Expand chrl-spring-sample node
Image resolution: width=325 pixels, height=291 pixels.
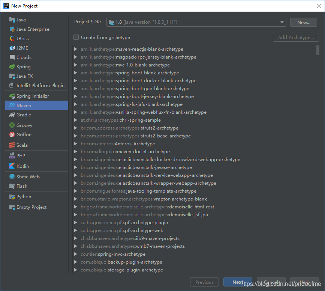[76, 120]
